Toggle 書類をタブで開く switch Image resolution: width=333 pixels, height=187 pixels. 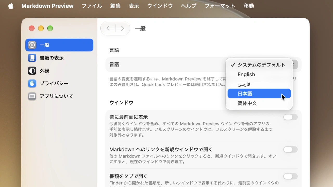tap(290, 176)
